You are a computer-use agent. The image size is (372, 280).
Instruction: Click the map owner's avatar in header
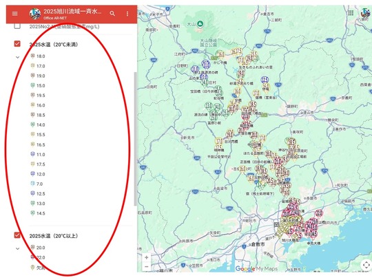[x=35, y=14]
